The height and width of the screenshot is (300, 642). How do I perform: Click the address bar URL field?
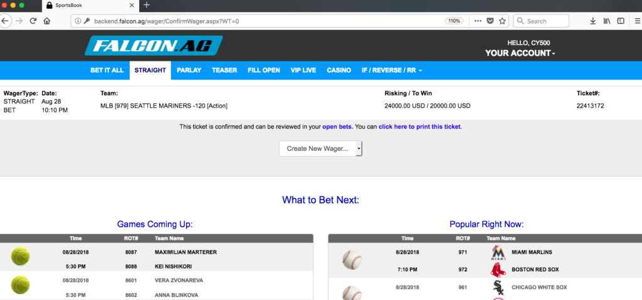click(x=262, y=21)
